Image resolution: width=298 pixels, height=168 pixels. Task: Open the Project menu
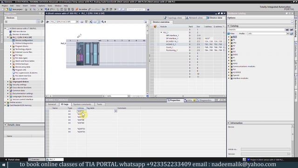pyautogui.click(x=5, y=6)
